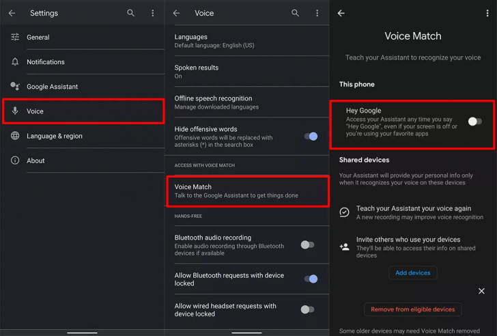Tap search icon in Settings header

130,13
